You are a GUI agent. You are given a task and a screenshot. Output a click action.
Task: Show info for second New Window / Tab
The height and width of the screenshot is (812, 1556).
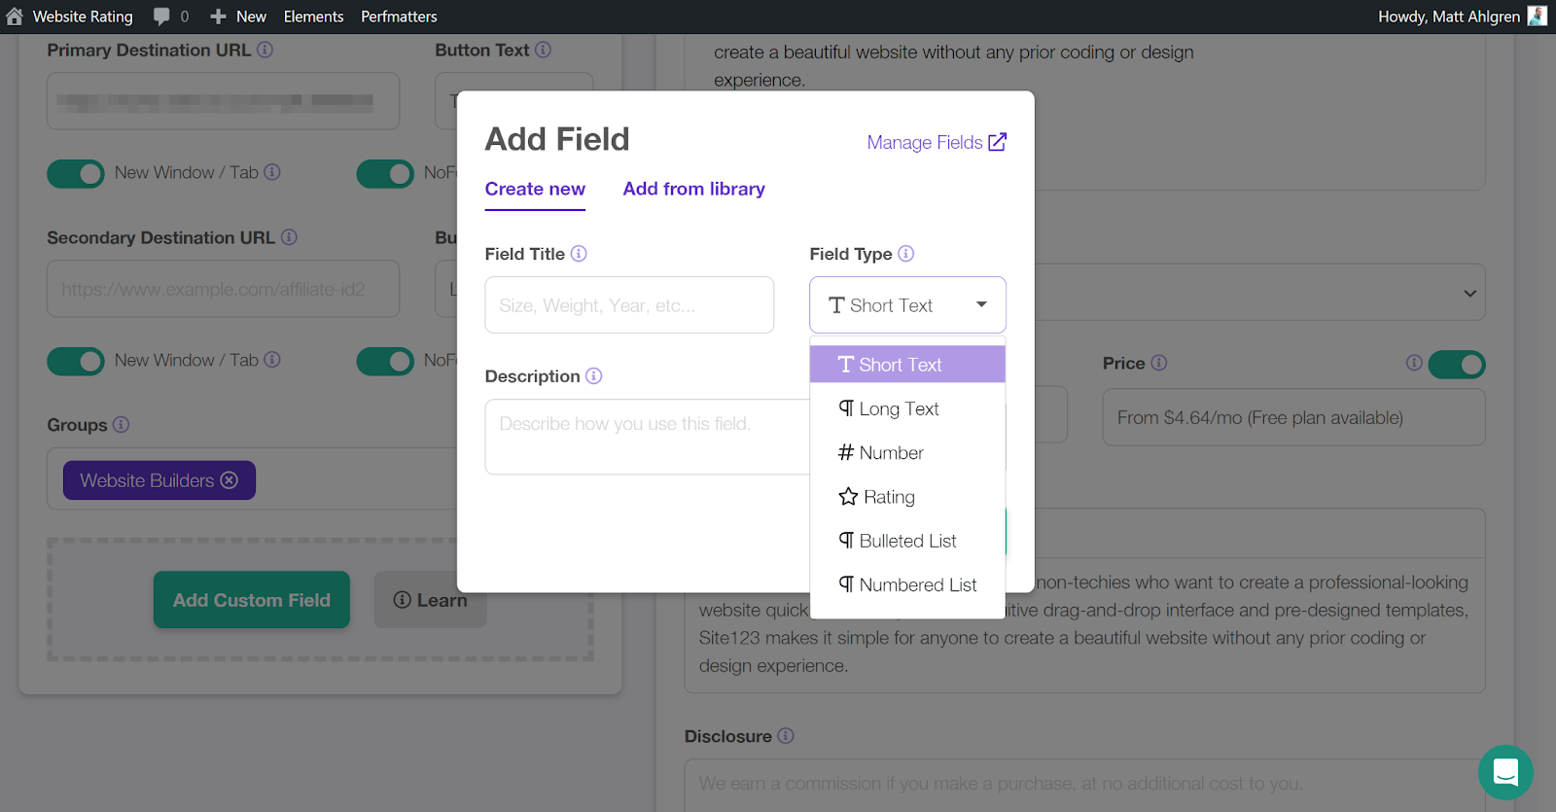(x=272, y=360)
